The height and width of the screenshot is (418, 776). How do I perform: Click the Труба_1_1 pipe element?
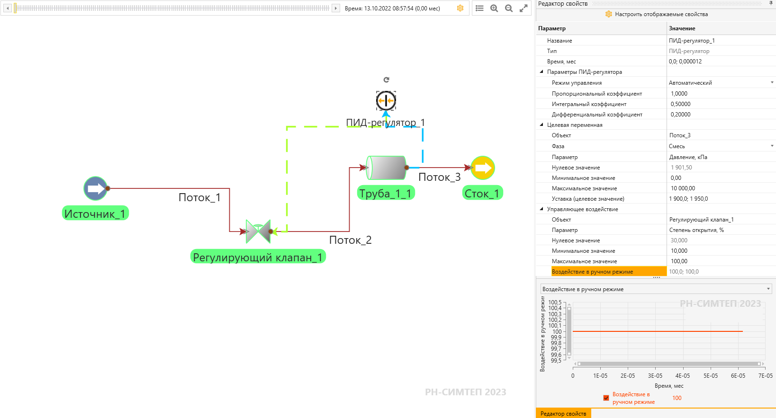click(387, 168)
